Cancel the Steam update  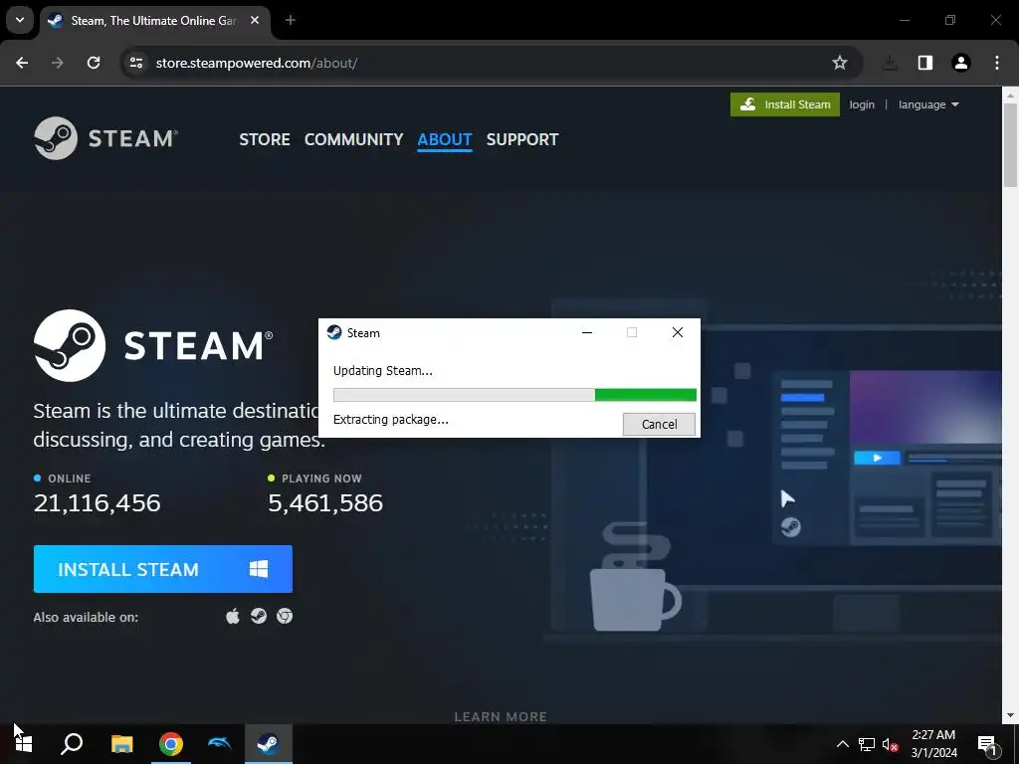pos(659,424)
